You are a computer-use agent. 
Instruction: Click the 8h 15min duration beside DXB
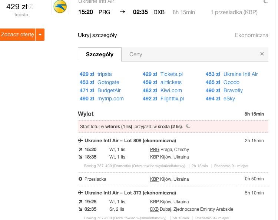(x=184, y=12)
